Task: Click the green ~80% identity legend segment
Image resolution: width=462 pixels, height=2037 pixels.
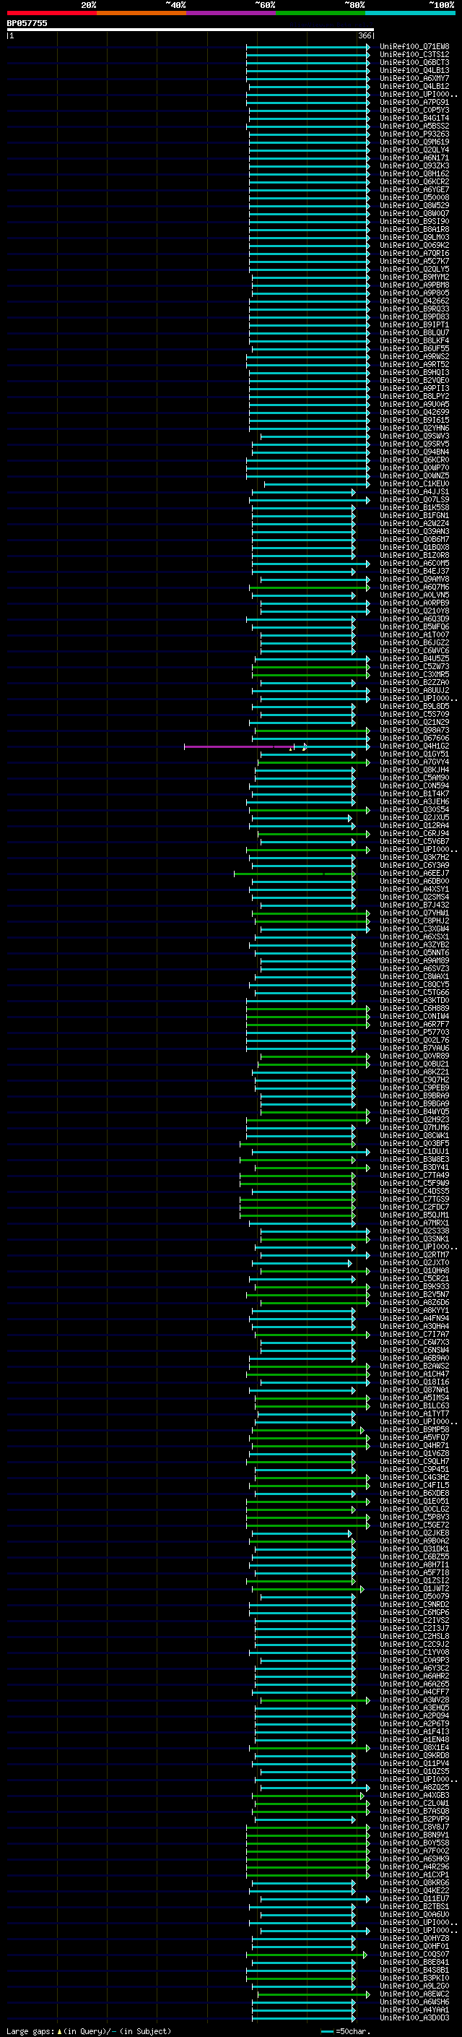Action: pos(321,13)
